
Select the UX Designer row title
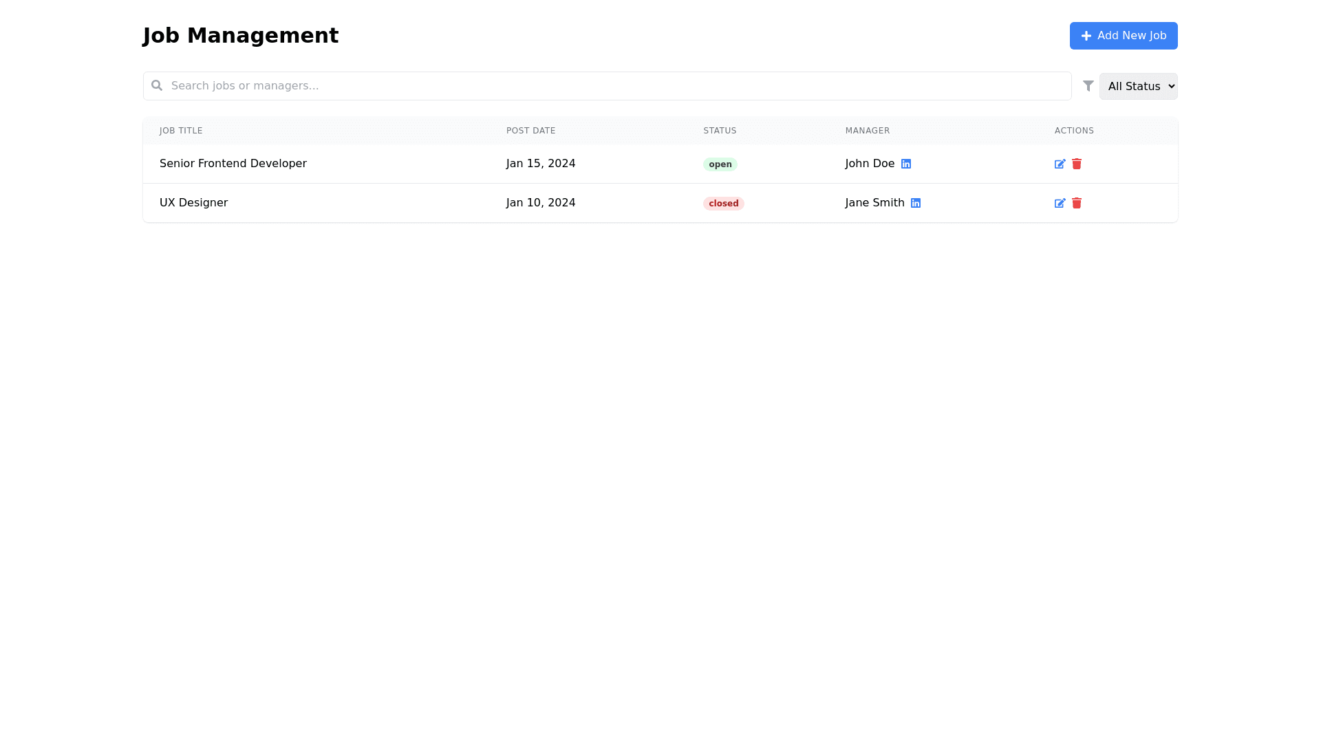tap(193, 203)
